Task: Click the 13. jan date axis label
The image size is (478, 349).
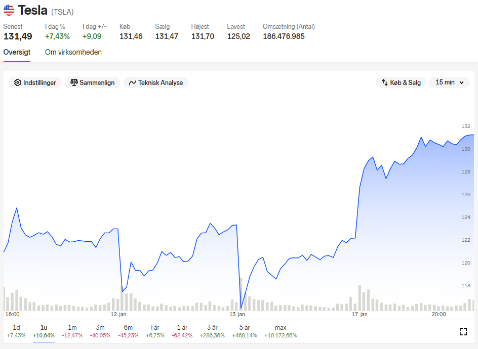Action: pos(237,314)
